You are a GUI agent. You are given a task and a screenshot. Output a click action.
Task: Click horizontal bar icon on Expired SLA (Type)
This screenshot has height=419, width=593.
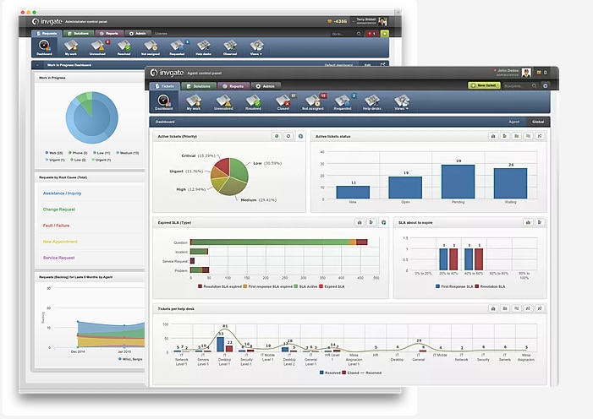point(371,222)
